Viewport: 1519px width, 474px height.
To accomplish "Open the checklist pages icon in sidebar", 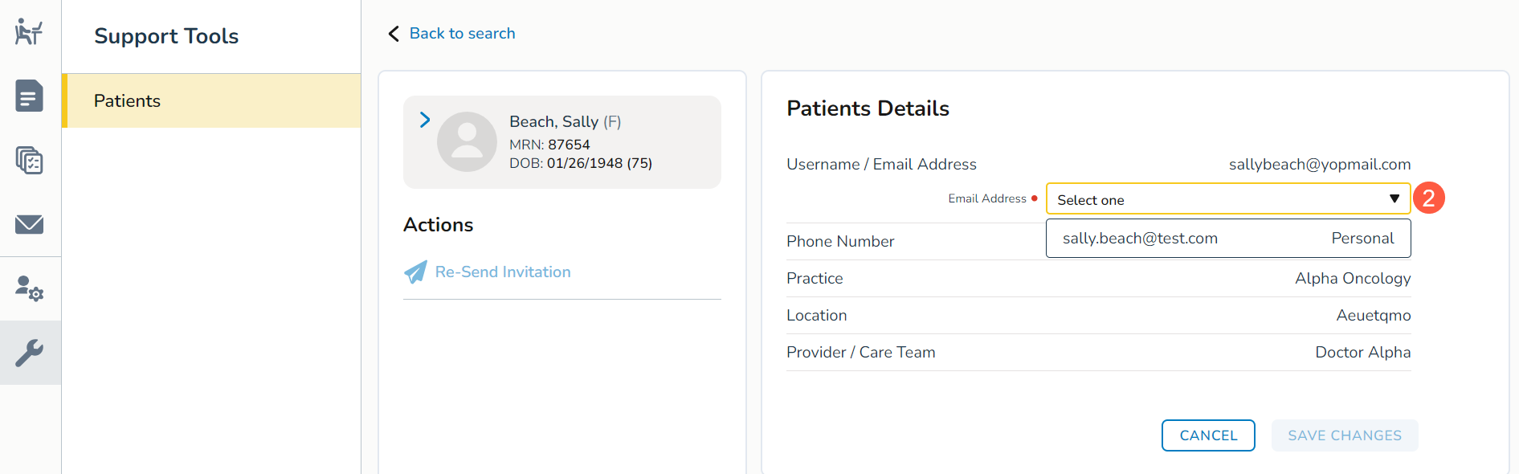I will (x=29, y=161).
